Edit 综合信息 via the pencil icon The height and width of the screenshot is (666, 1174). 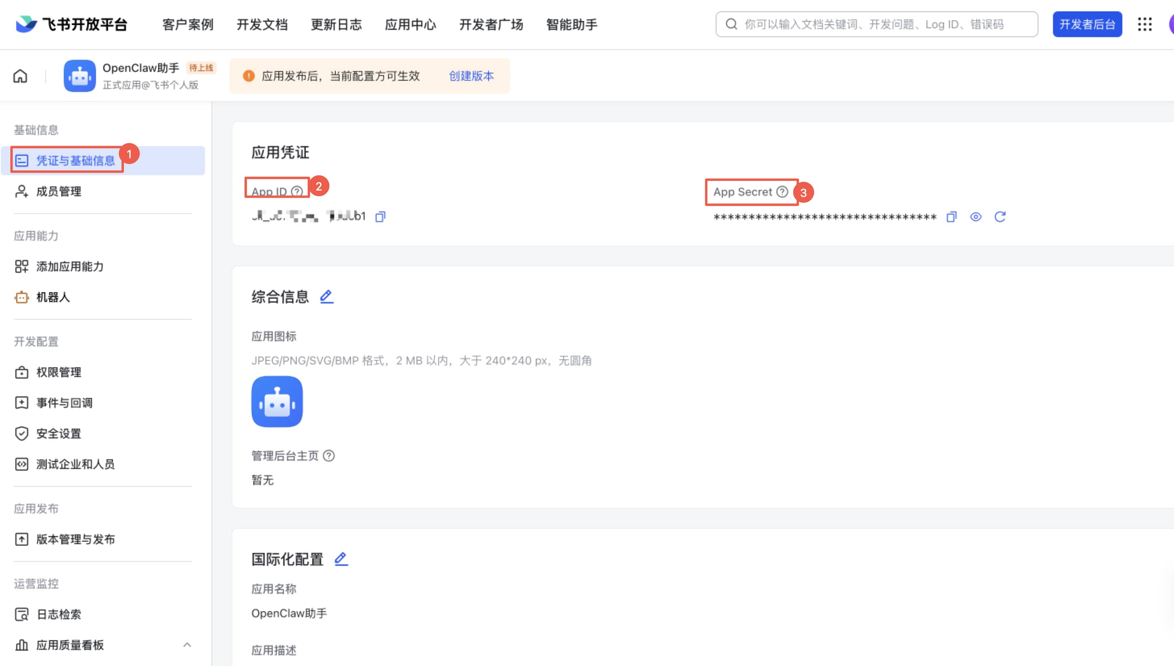pos(326,297)
